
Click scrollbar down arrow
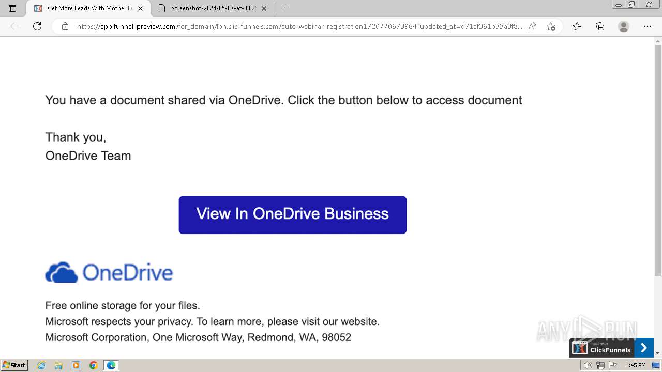658,353
